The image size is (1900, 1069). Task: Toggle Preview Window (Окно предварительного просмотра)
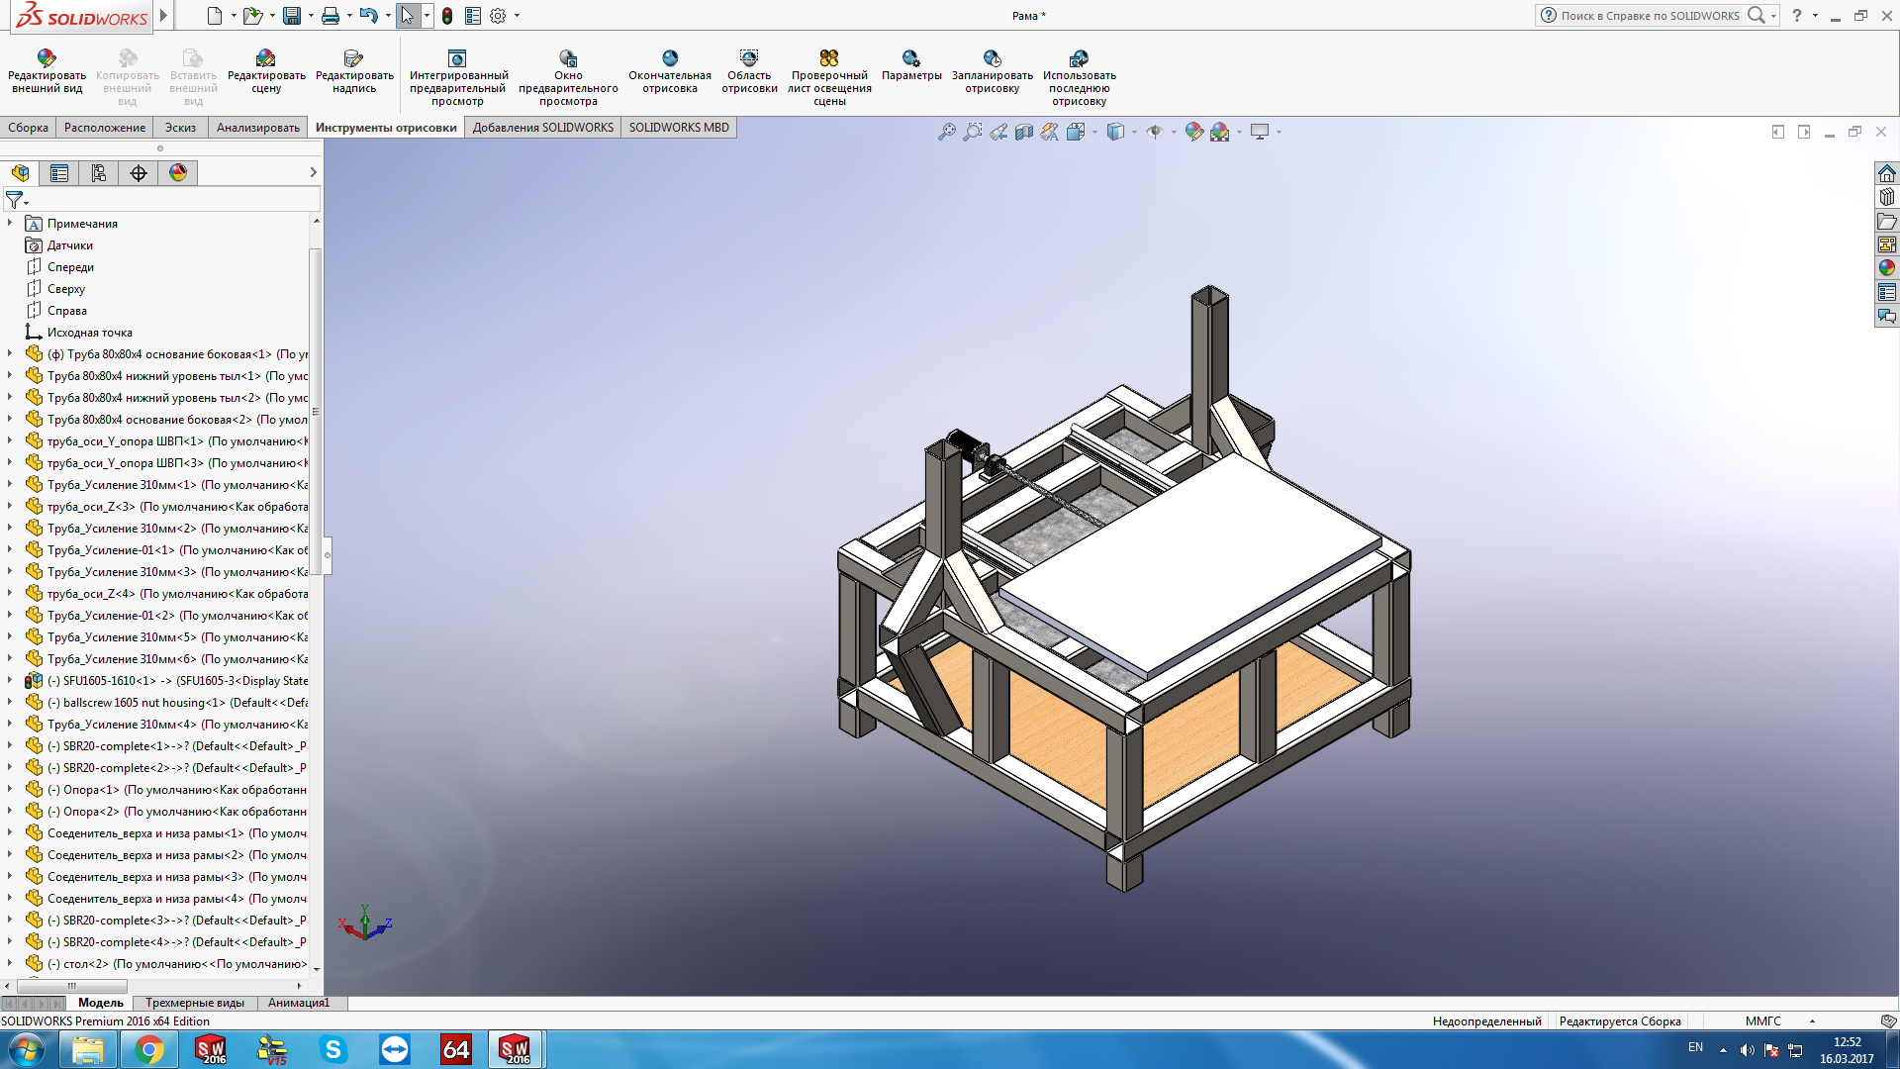(568, 59)
